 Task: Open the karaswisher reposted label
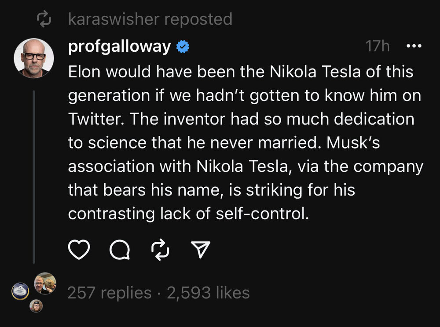[x=150, y=19]
